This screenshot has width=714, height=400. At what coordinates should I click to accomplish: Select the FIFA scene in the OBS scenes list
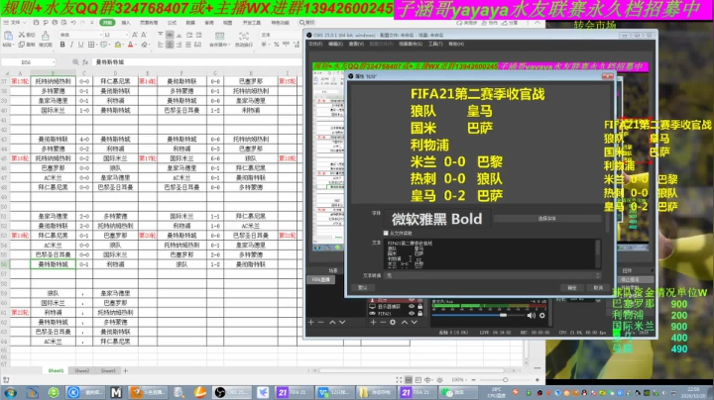(320, 279)
